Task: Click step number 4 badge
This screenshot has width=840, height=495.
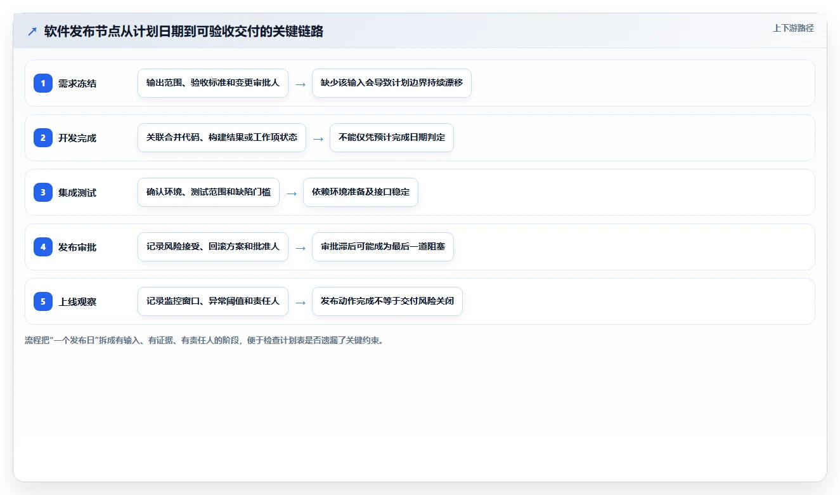Action: click(43, 247)
